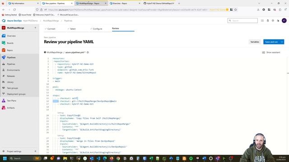Open Test Plans in the sidebar
The image size is (289, 162).
coord(11,101)
